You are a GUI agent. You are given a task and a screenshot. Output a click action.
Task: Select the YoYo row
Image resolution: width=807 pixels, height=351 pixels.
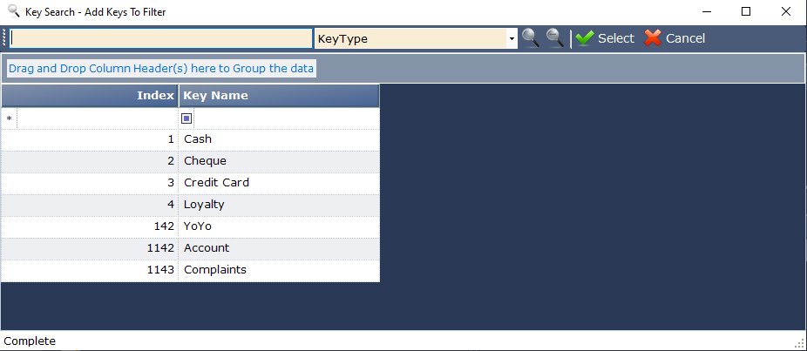point(191,226)
